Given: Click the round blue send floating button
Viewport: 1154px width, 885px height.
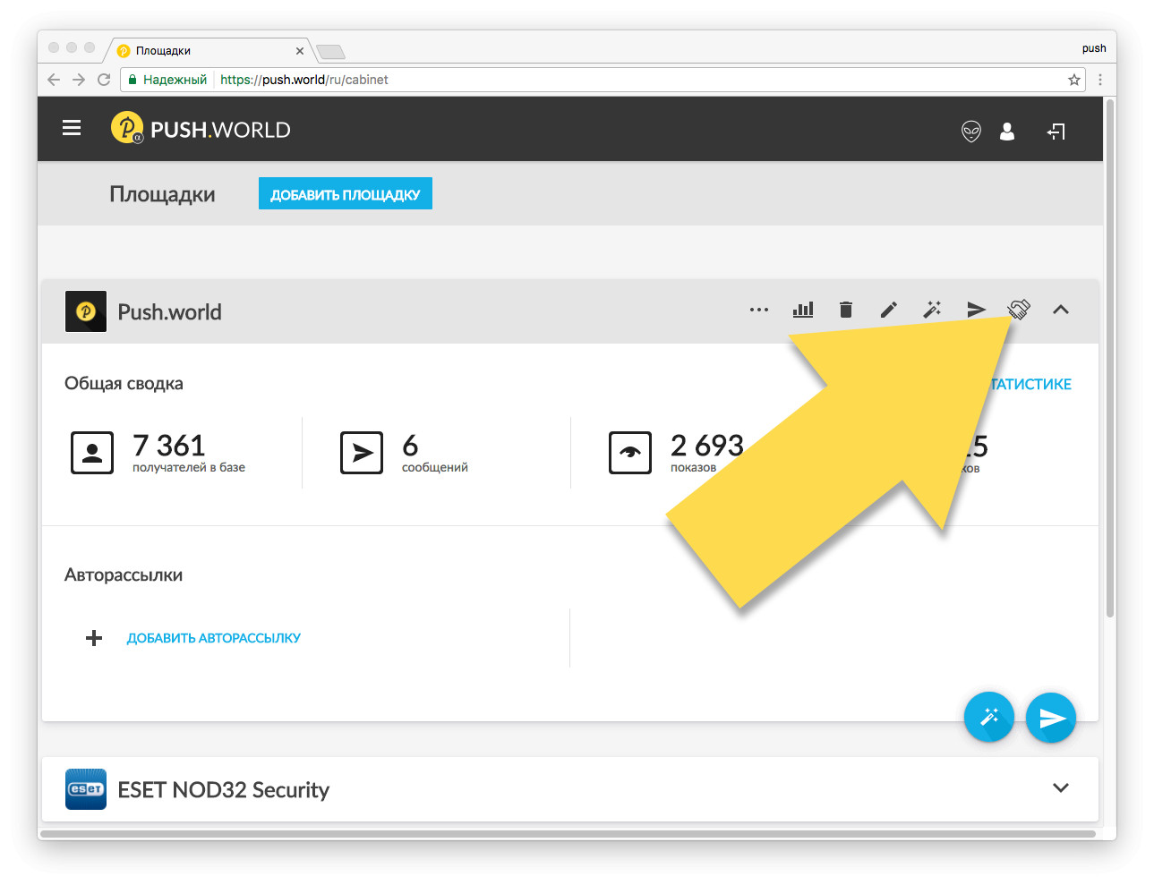Looking at the screenshot, I should [x=1051, y=718].
